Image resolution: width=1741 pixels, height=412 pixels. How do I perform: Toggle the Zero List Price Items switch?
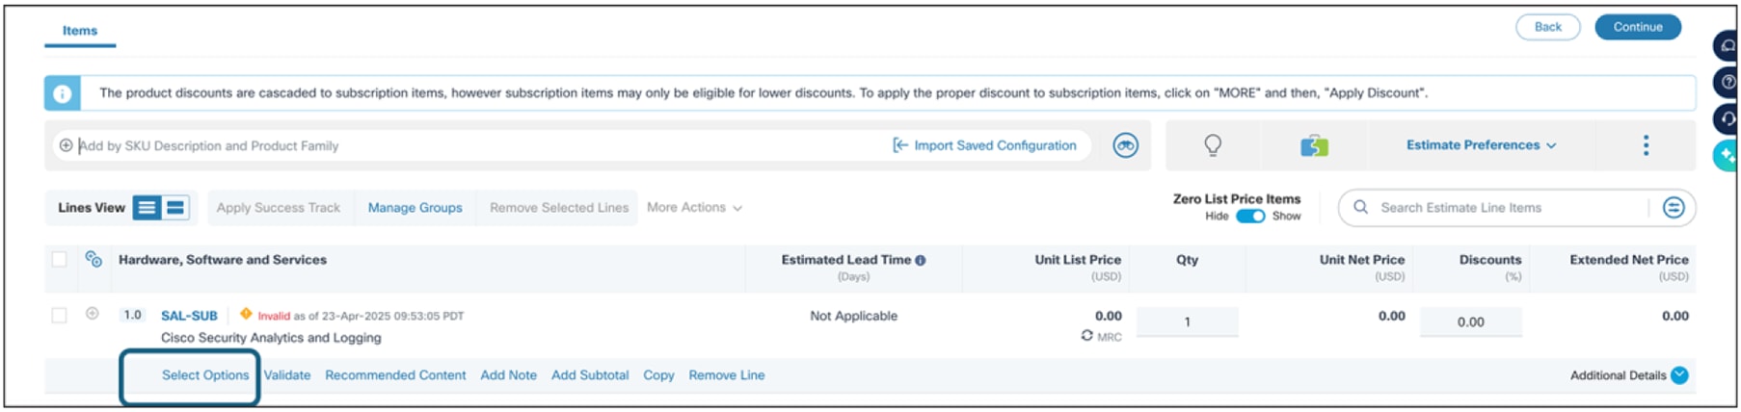pyautogui.click(x=1250, y=216)
